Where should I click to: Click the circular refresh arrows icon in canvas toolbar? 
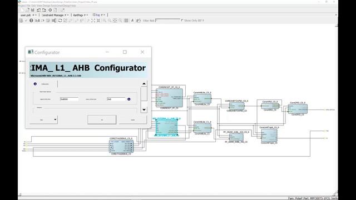[x=60, y=21]
